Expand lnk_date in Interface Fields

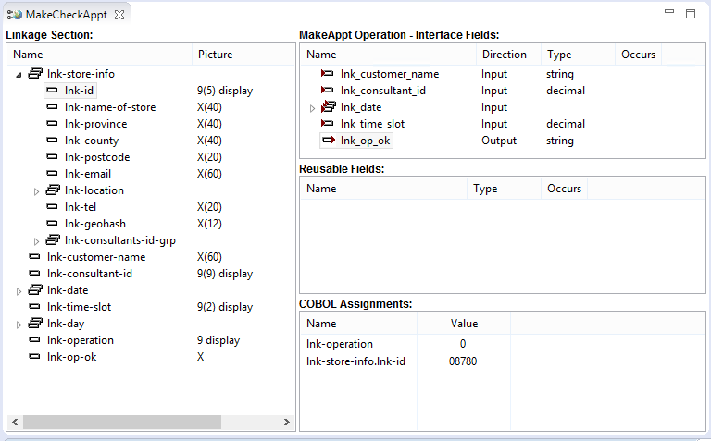[312, 108]
